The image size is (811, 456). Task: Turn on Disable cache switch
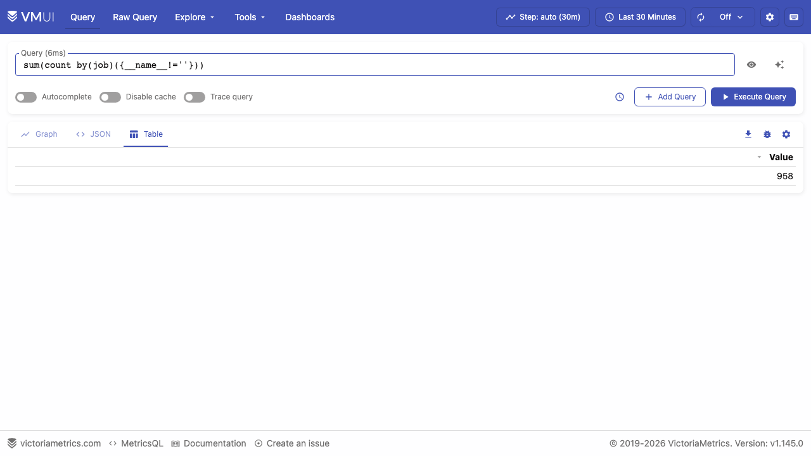[x=110, y=97]
